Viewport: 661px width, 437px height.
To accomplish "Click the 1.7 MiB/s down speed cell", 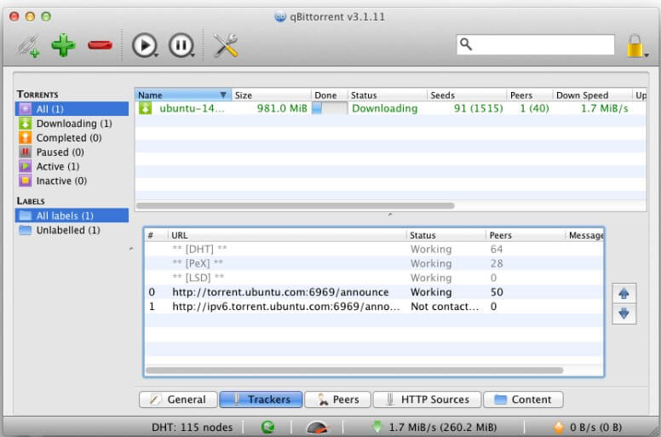I will click(605, 108).
